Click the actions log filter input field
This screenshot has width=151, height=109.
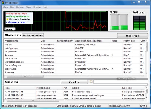coord(120,82)
